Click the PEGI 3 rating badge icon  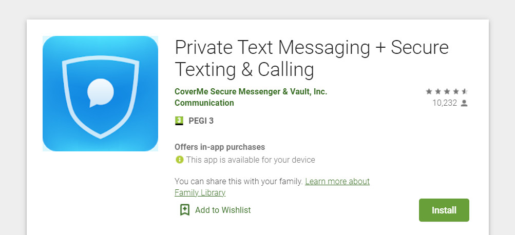(179, 121)
